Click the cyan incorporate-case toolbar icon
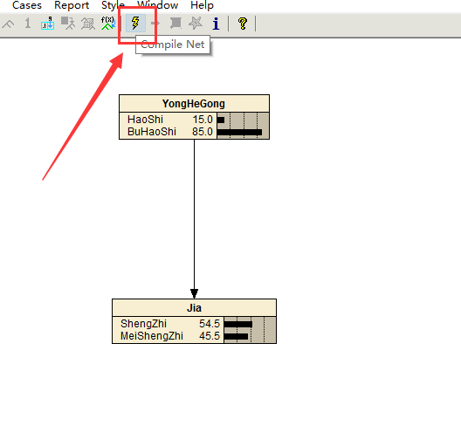 [47, 23]
